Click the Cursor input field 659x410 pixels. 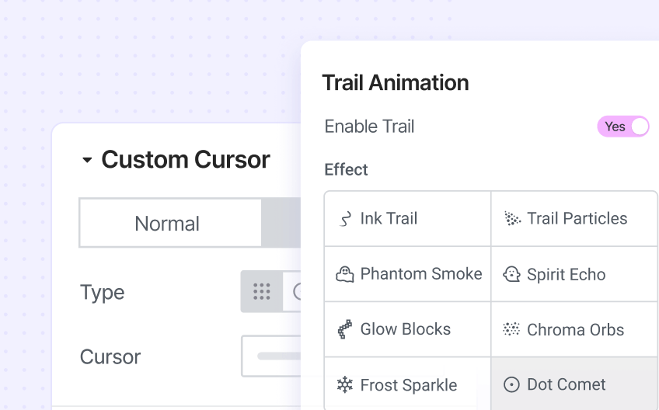click(272, 356)
